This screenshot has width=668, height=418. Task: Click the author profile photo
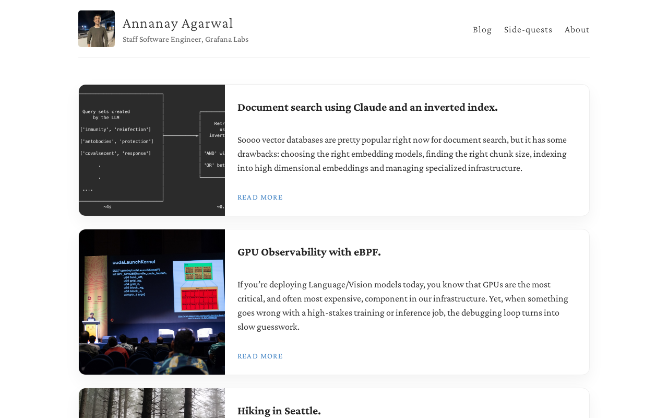(x=97, y=29)
